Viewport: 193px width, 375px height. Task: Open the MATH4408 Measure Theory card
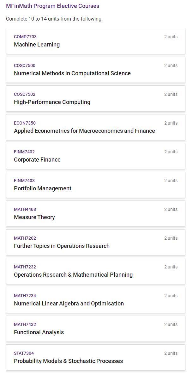tap(95, 213)
